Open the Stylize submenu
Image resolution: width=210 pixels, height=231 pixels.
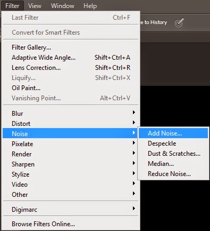point(70,174)
